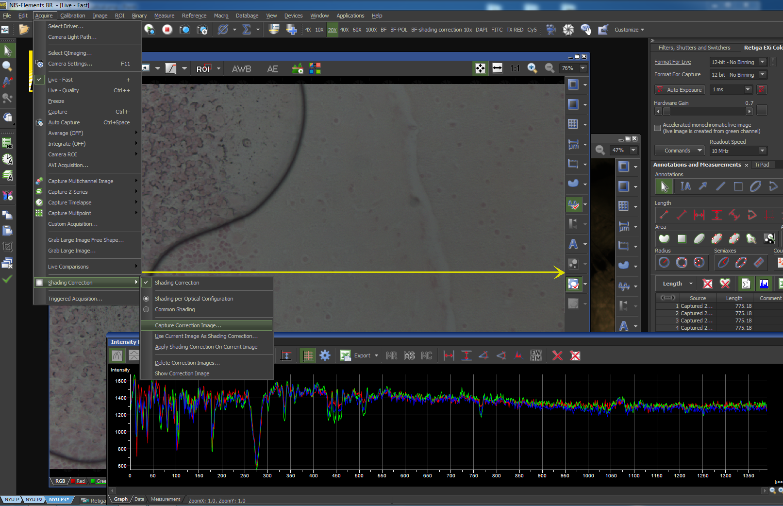The height and width of the screenshot is (506, 783).
Task: Open the Calibration menu
Action: 72,16
